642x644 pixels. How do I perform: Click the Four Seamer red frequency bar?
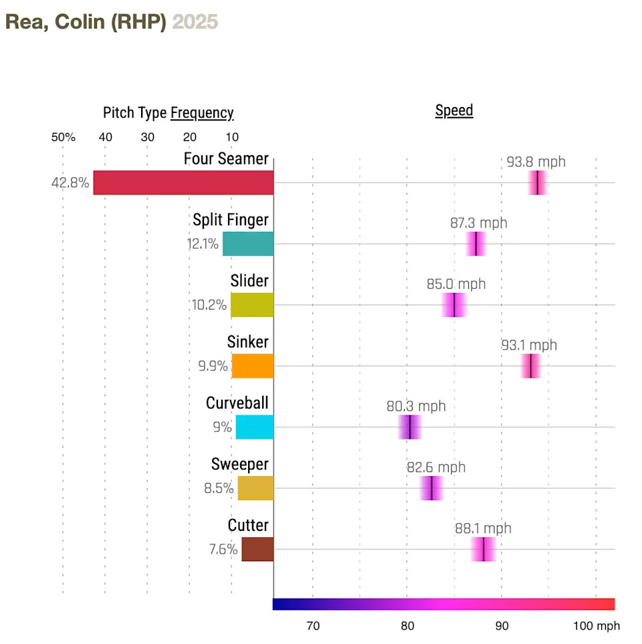pyautogui.click(x=183, y=183)
